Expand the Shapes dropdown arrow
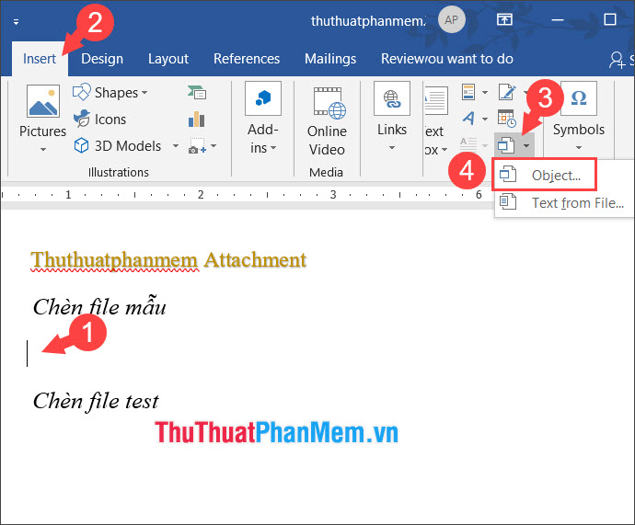 point(144,93)
